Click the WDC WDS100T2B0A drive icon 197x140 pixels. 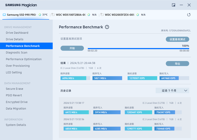tap(53, 15)
